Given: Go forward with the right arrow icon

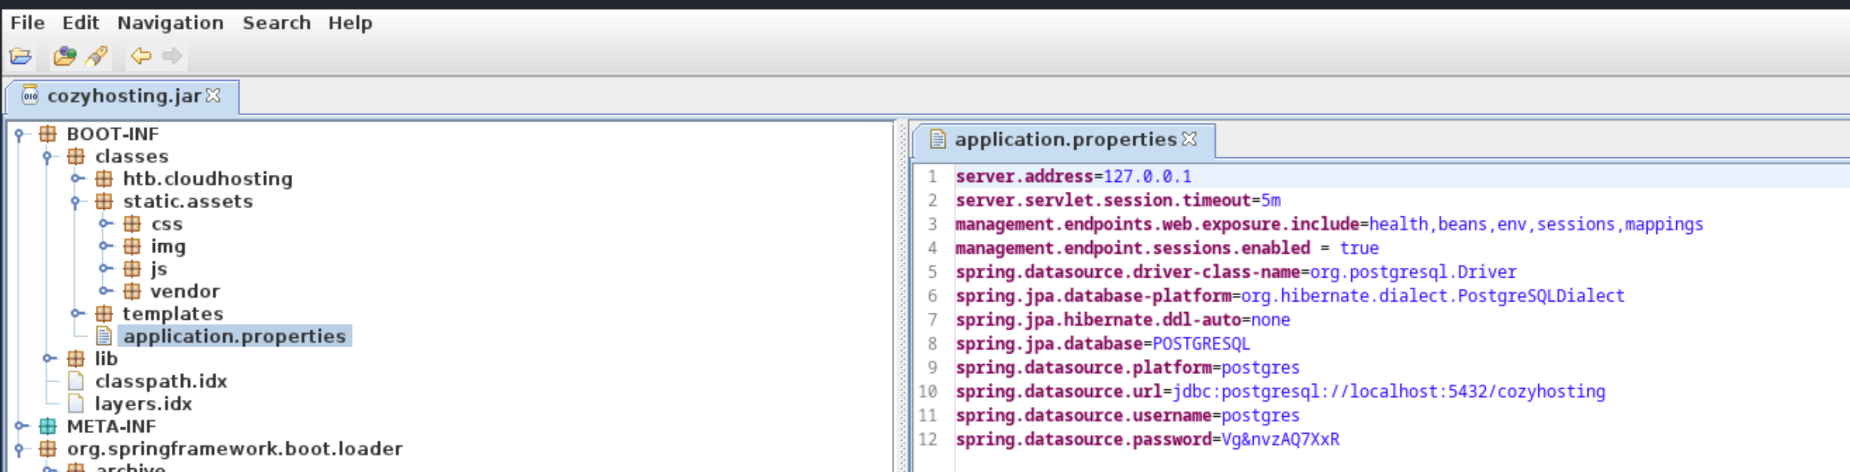Looking at the screenshot, I should [172, 56].
